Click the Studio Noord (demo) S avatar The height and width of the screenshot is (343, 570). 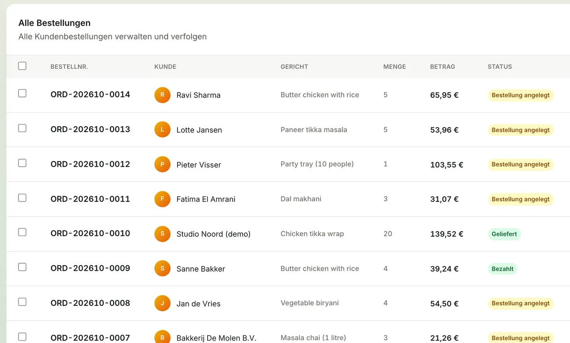tap(162, 234)
